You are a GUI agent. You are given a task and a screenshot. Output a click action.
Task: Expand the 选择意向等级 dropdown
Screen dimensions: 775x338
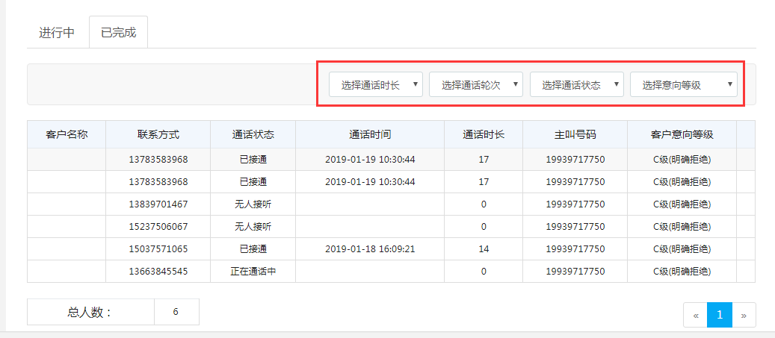(x=684, y=85)
